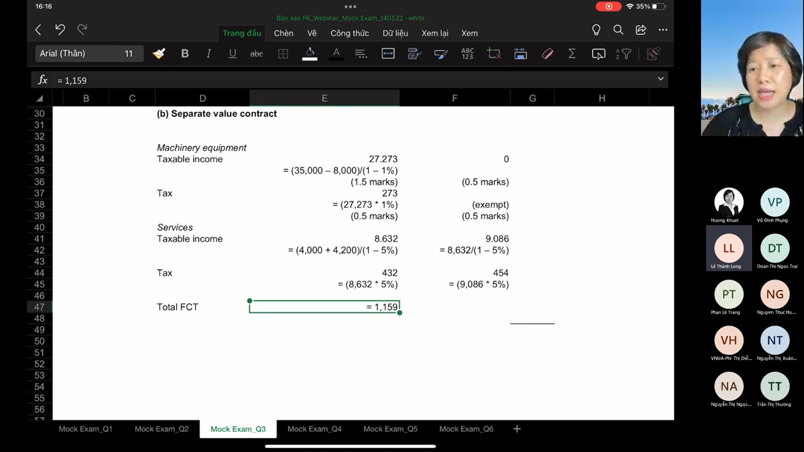Open the cell borders tool

283,54
